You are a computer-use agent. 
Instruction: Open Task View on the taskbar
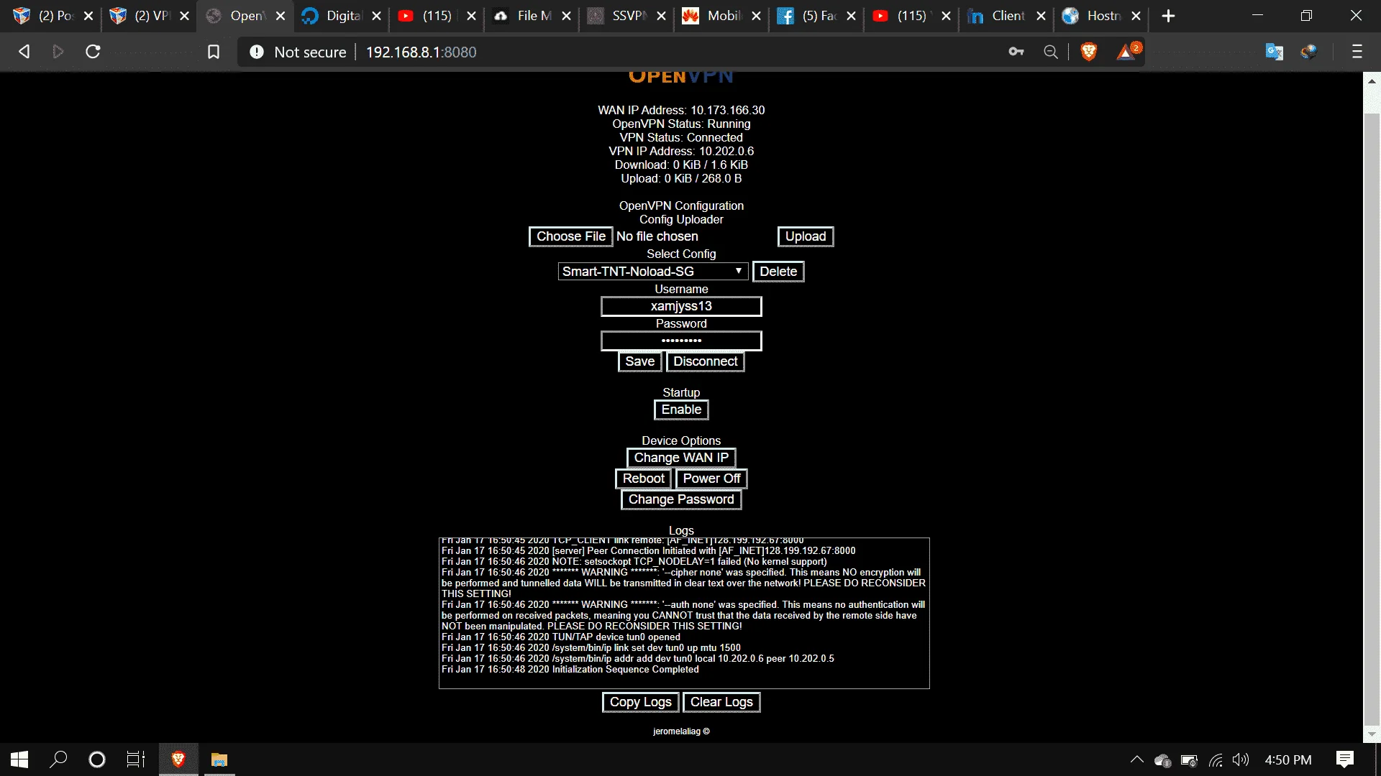tap(136, 759)
